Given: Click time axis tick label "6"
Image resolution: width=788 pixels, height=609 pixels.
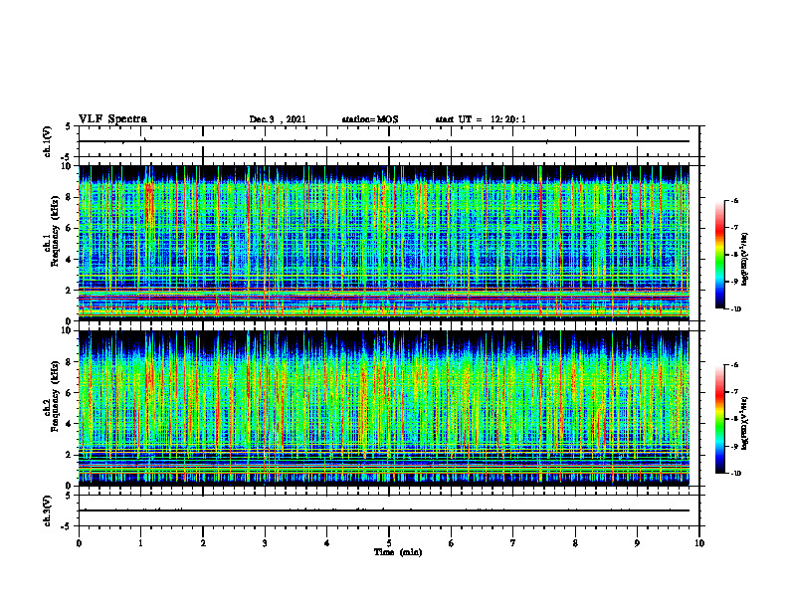Looking at the screenshot, I should [x=452, y=543].
